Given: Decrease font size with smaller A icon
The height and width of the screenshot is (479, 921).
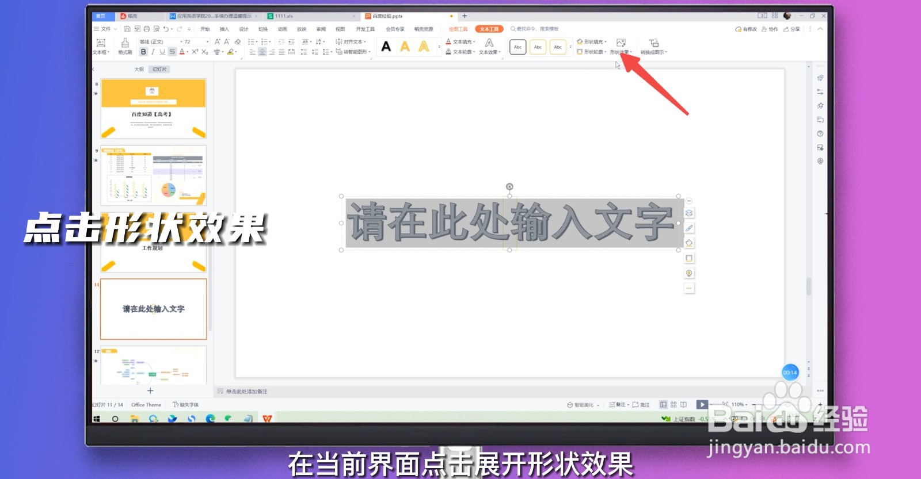Looking at the screenshot, I should 227,42.
